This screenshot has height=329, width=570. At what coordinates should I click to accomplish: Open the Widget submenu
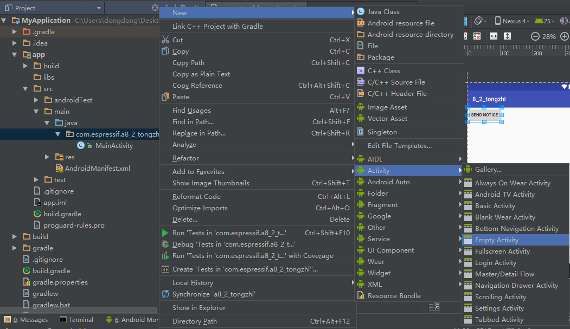tap(409, 273)
